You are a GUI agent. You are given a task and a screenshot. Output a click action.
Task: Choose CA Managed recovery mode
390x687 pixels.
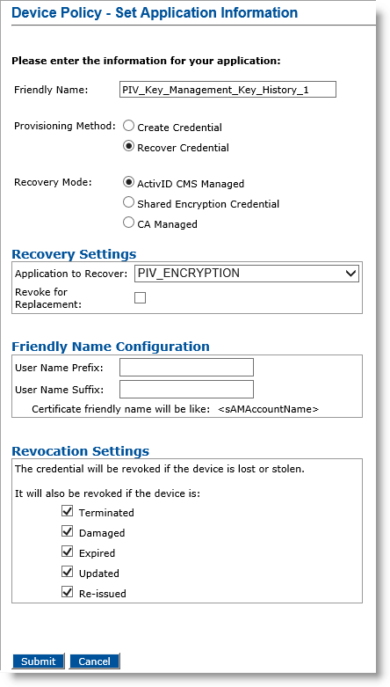pos(128,223)
